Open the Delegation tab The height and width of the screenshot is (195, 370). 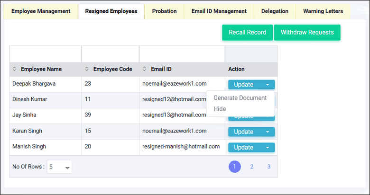pos(274,11)
